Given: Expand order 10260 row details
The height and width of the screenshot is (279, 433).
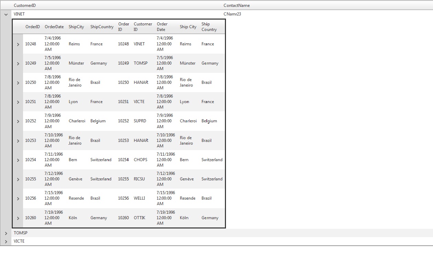Looking at the screenshot, I should pos(18,218).
